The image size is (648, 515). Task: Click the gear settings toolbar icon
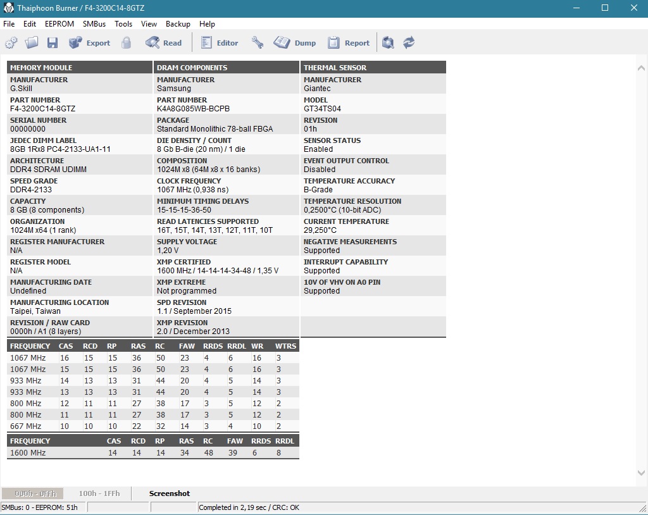11,42
